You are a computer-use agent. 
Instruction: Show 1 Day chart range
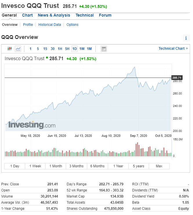click(15, 166)
